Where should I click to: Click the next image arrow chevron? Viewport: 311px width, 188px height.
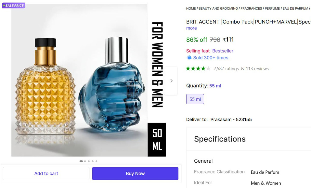(171, 81)
